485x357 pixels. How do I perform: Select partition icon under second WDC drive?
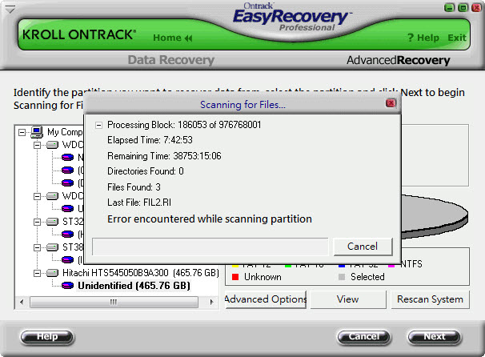tap(67, 209)
